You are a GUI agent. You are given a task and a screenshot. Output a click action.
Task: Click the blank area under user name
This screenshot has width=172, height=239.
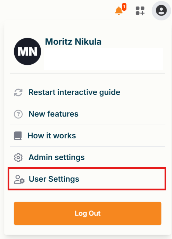coord(103,59)
